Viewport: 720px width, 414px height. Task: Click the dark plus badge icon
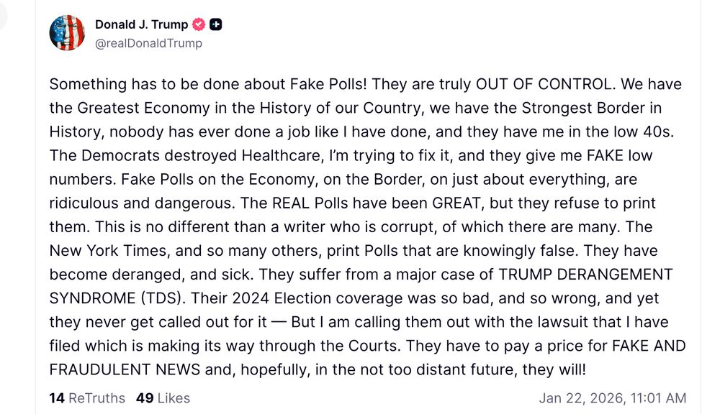click(215, 24)
